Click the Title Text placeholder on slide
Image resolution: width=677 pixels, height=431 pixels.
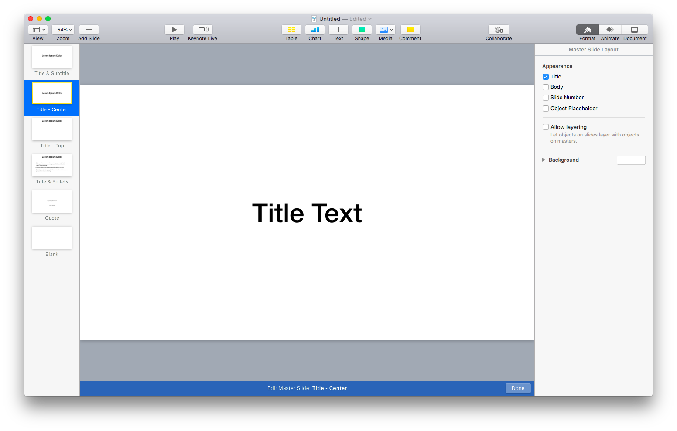307,214
